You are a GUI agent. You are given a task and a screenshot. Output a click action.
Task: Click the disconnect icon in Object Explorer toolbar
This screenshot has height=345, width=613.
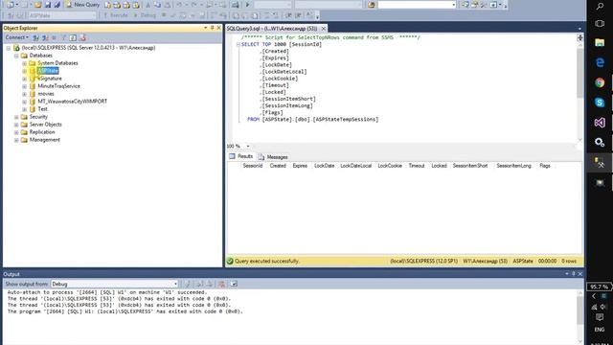[x=45, y=37]
